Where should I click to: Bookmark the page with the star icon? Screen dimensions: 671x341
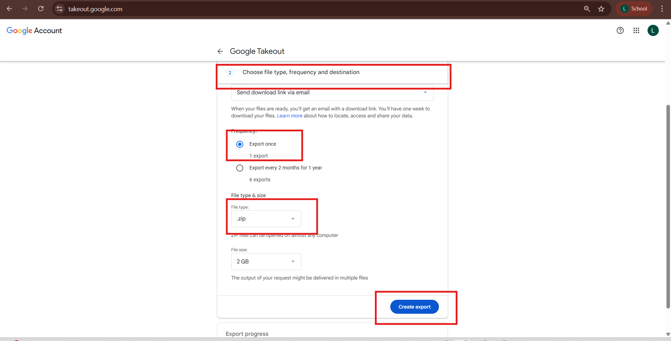pyautogui.click(x=601, y=9)
